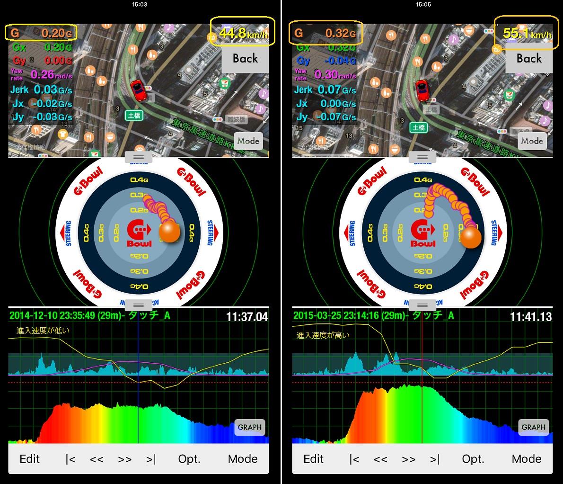
Task: Fast forward with >> on the 15:03 screen
Action: click(x=124, y=459)
